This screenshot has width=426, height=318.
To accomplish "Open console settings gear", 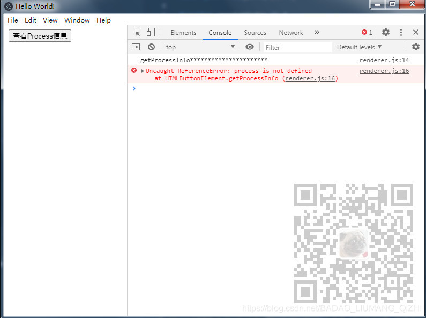I will pyautogui.click(x=416, y=47).
